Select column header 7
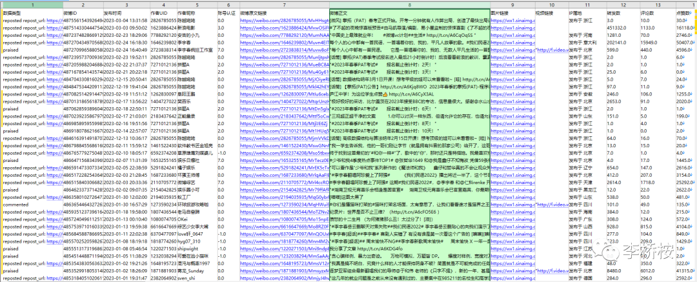Viewport: 697px width, 282px height. click(x=284, y=5)
